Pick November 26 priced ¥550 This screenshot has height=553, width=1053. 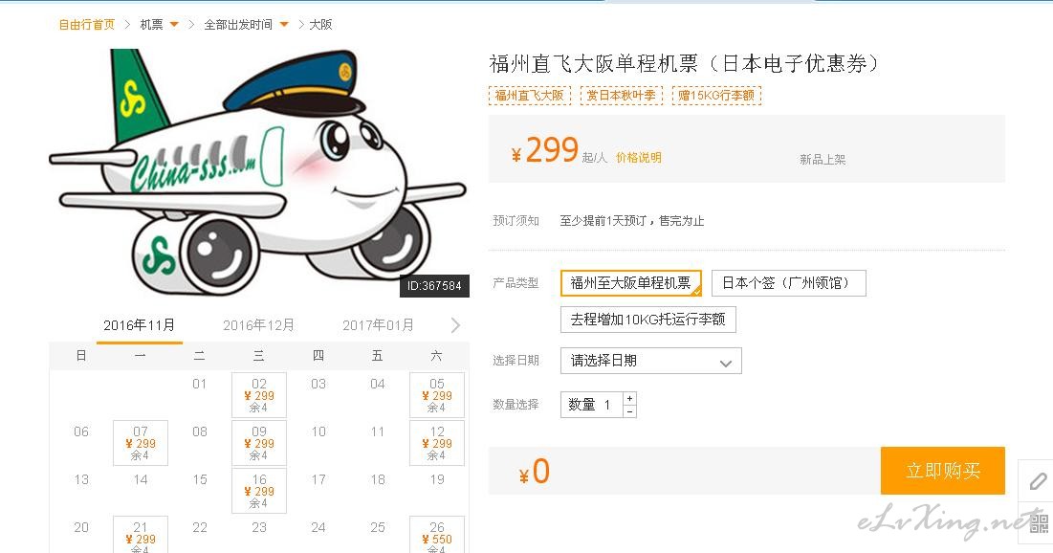(x=437, y=535)
